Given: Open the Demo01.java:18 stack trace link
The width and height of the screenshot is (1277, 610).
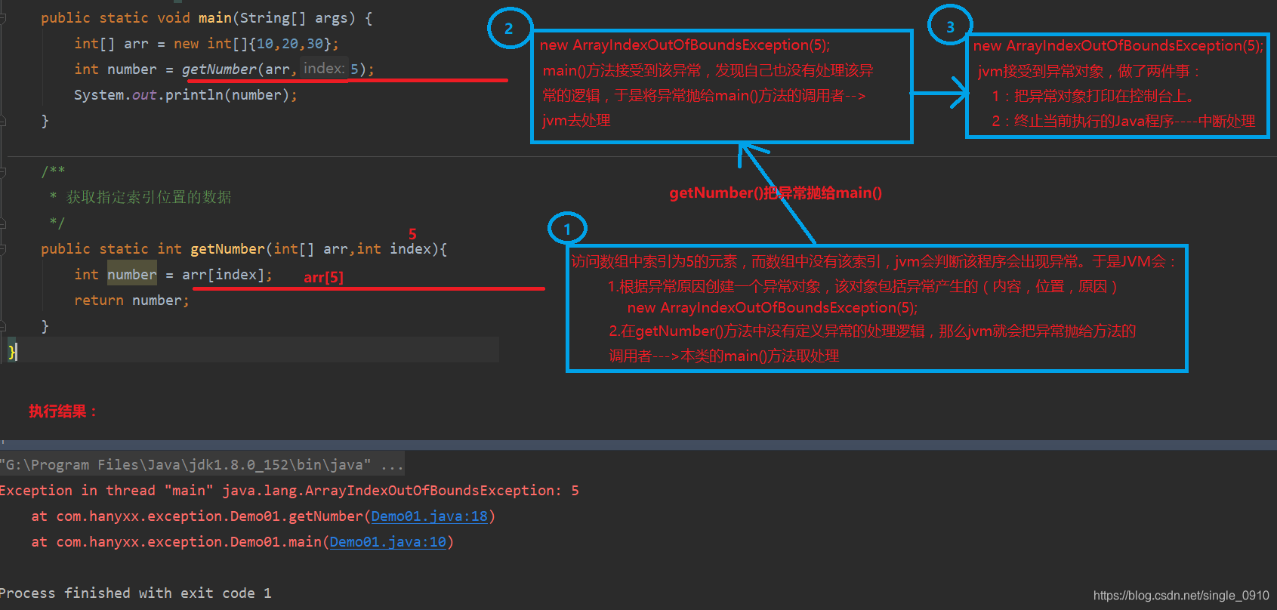Looking at the screenshot, I should pos(430,516).
